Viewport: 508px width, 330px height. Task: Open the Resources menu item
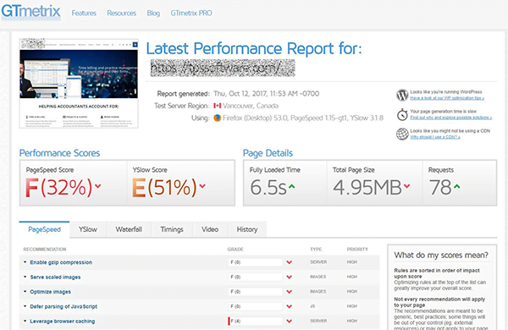[121, 14]
